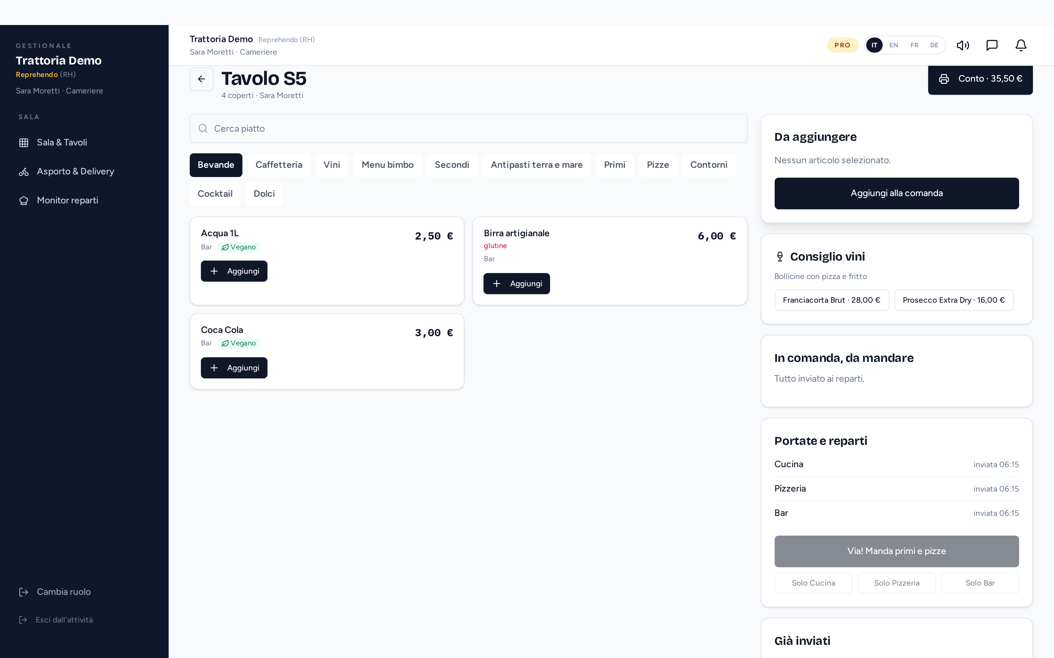Select the Dolci category
1054x658 pixels.
pos(264,194)
